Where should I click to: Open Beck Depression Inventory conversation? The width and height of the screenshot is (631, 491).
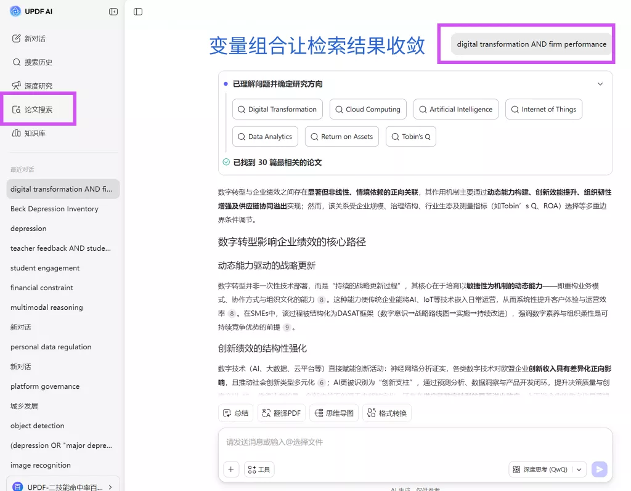[54, 209]
